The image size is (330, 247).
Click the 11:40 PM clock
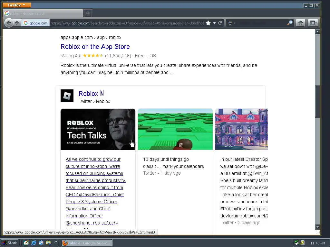tap(317, 243)
